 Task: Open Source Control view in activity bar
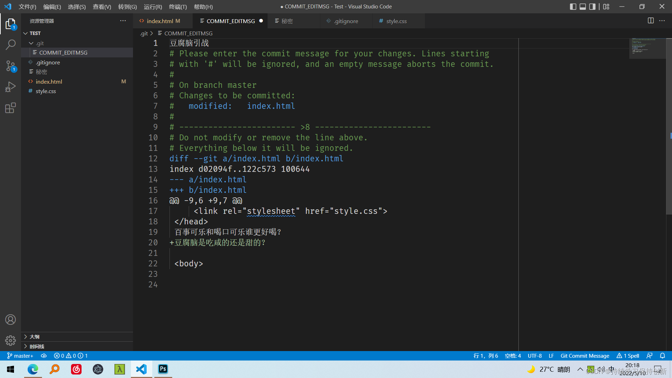pos(10,66)
